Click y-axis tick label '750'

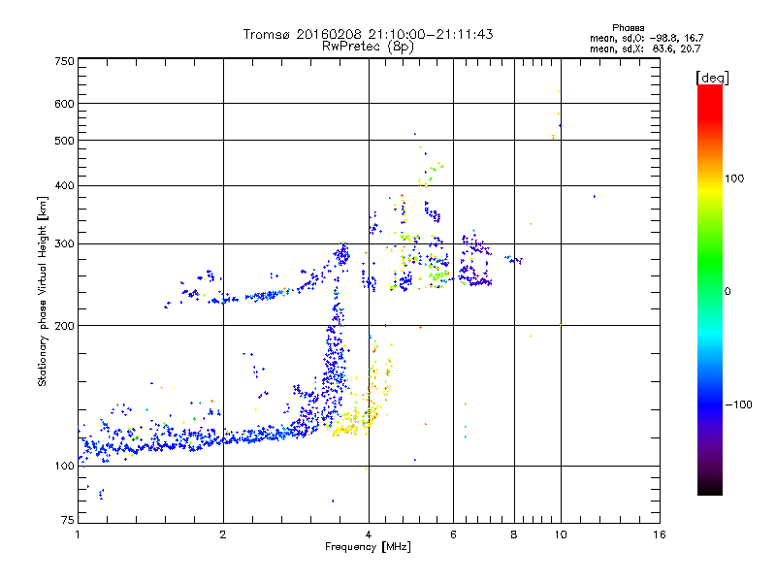pos(65,61)
